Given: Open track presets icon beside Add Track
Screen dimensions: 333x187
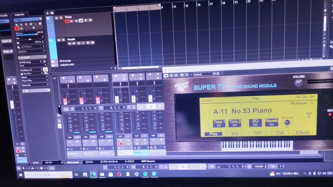Looking at the screenshot, I should (52, 13).
